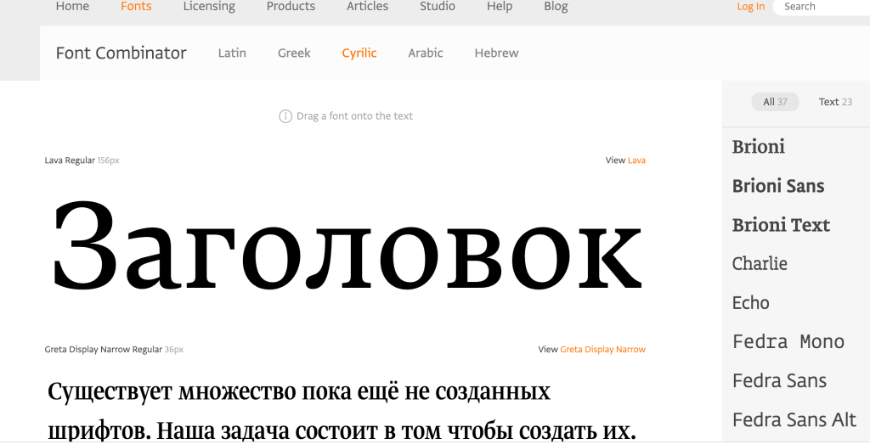Go to the Products section

pyautogui.click(x=291, y=7)
